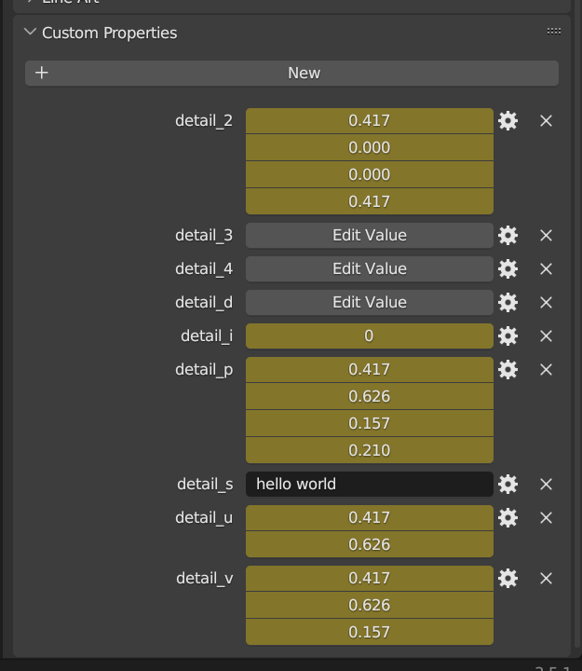The width and height of the screenshot is (582, 671).
Task: Click Edit Value for detail_4
Action: tap(370, 268)
